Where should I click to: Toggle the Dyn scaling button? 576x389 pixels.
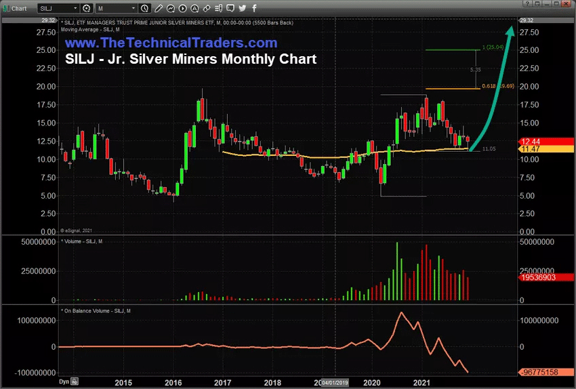click(x=66, y=381)
